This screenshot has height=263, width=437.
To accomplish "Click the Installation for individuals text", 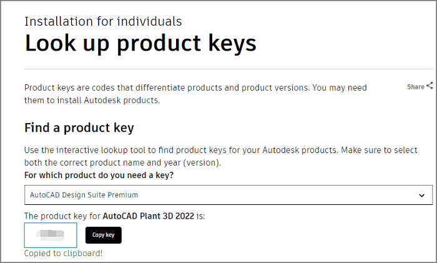I will [x=103, y=21].
